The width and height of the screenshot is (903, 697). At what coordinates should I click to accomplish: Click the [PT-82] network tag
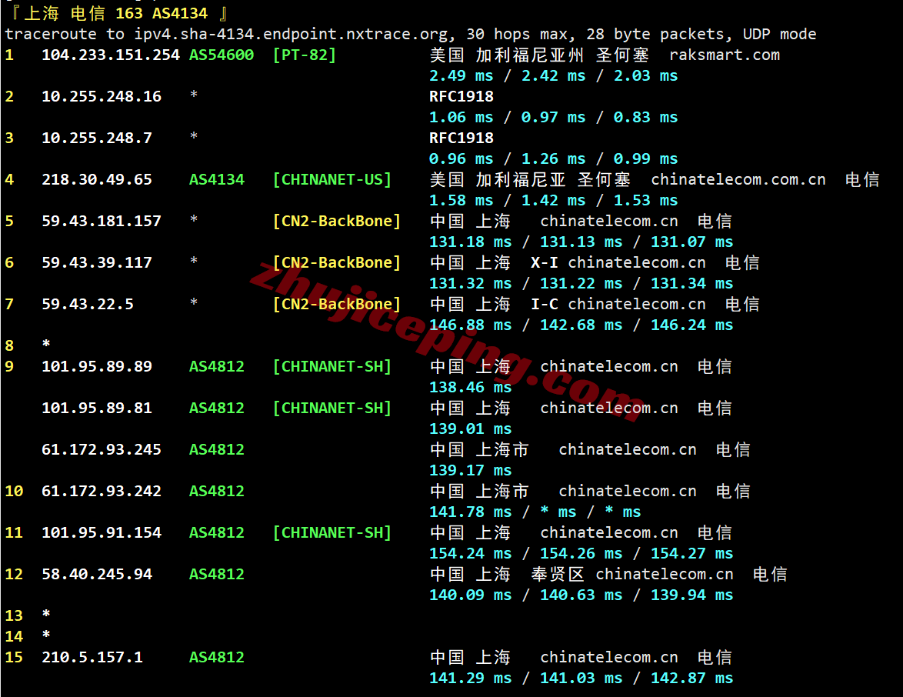304,55
